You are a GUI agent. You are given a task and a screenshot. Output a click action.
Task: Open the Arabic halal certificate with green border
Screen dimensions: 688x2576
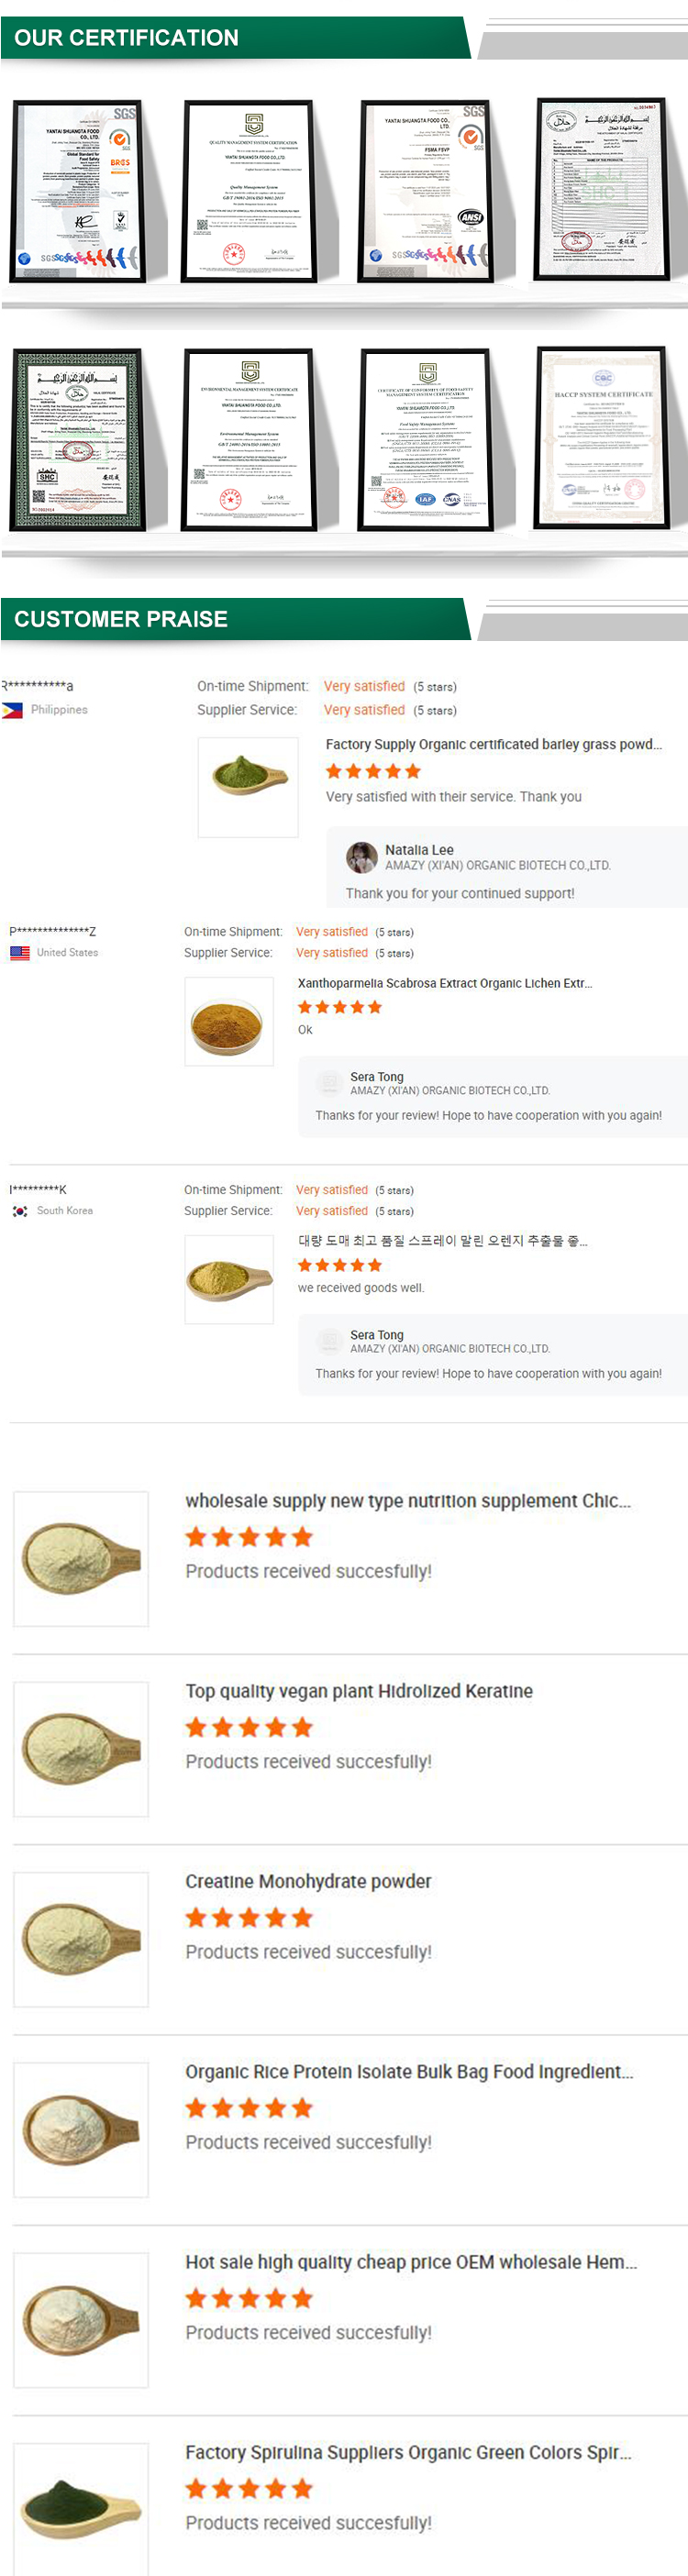click(78, 438)
